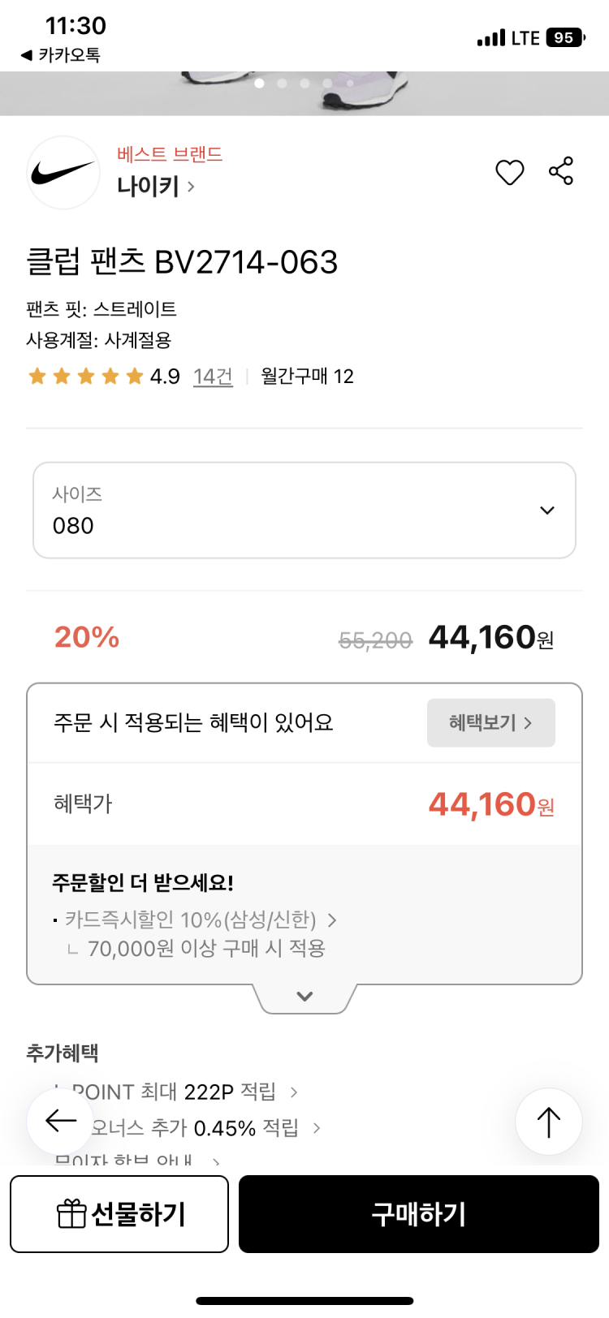Open the 나이키 brand page link
Screen dimensions: 609x1318
pyautogui.click(x=156, y=187)
